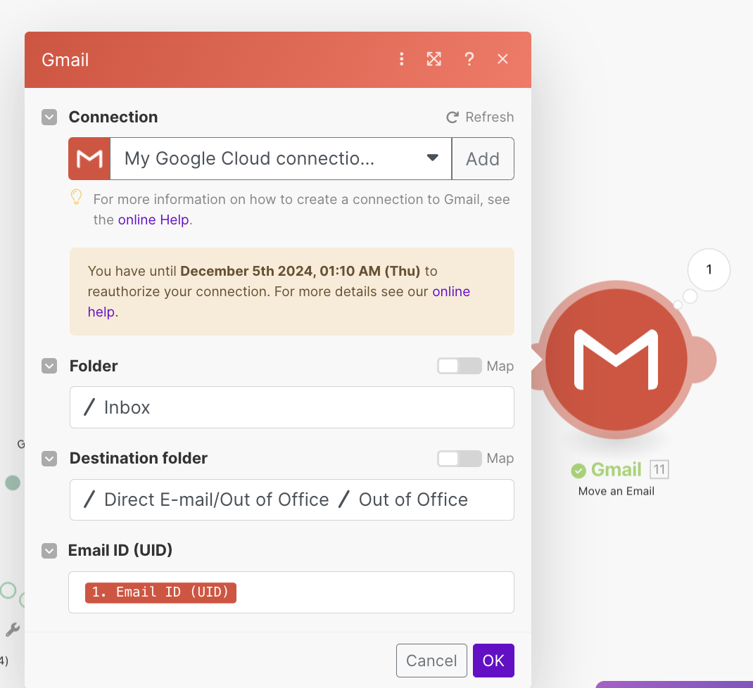Click the filled green circle on canvas edge
This screenshot has height=688, width=753.
(13, 483)
